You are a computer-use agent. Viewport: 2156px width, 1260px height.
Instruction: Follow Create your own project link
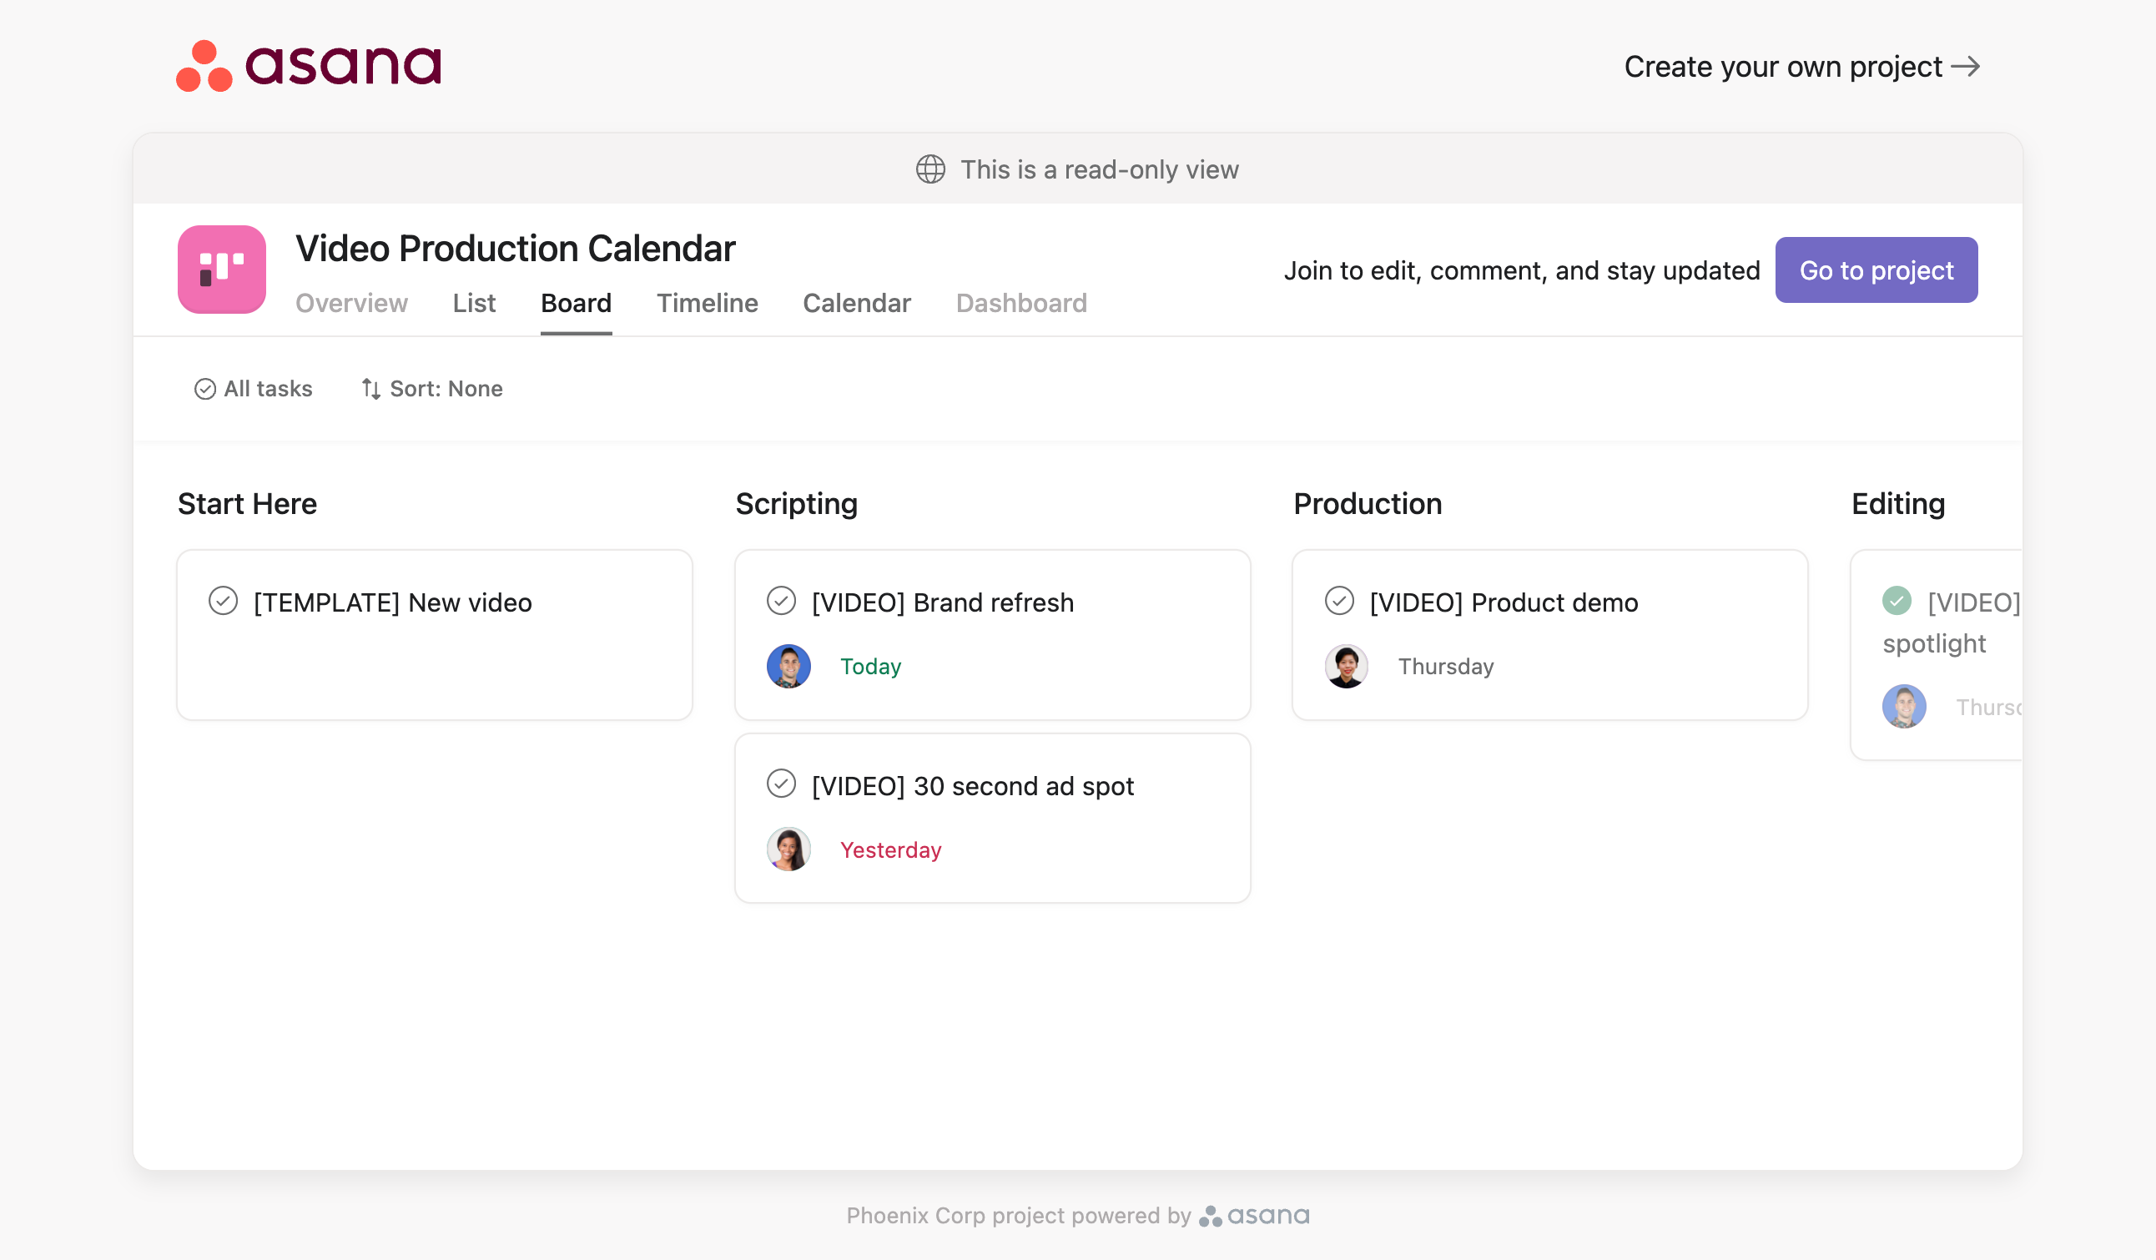(1801, 67)
